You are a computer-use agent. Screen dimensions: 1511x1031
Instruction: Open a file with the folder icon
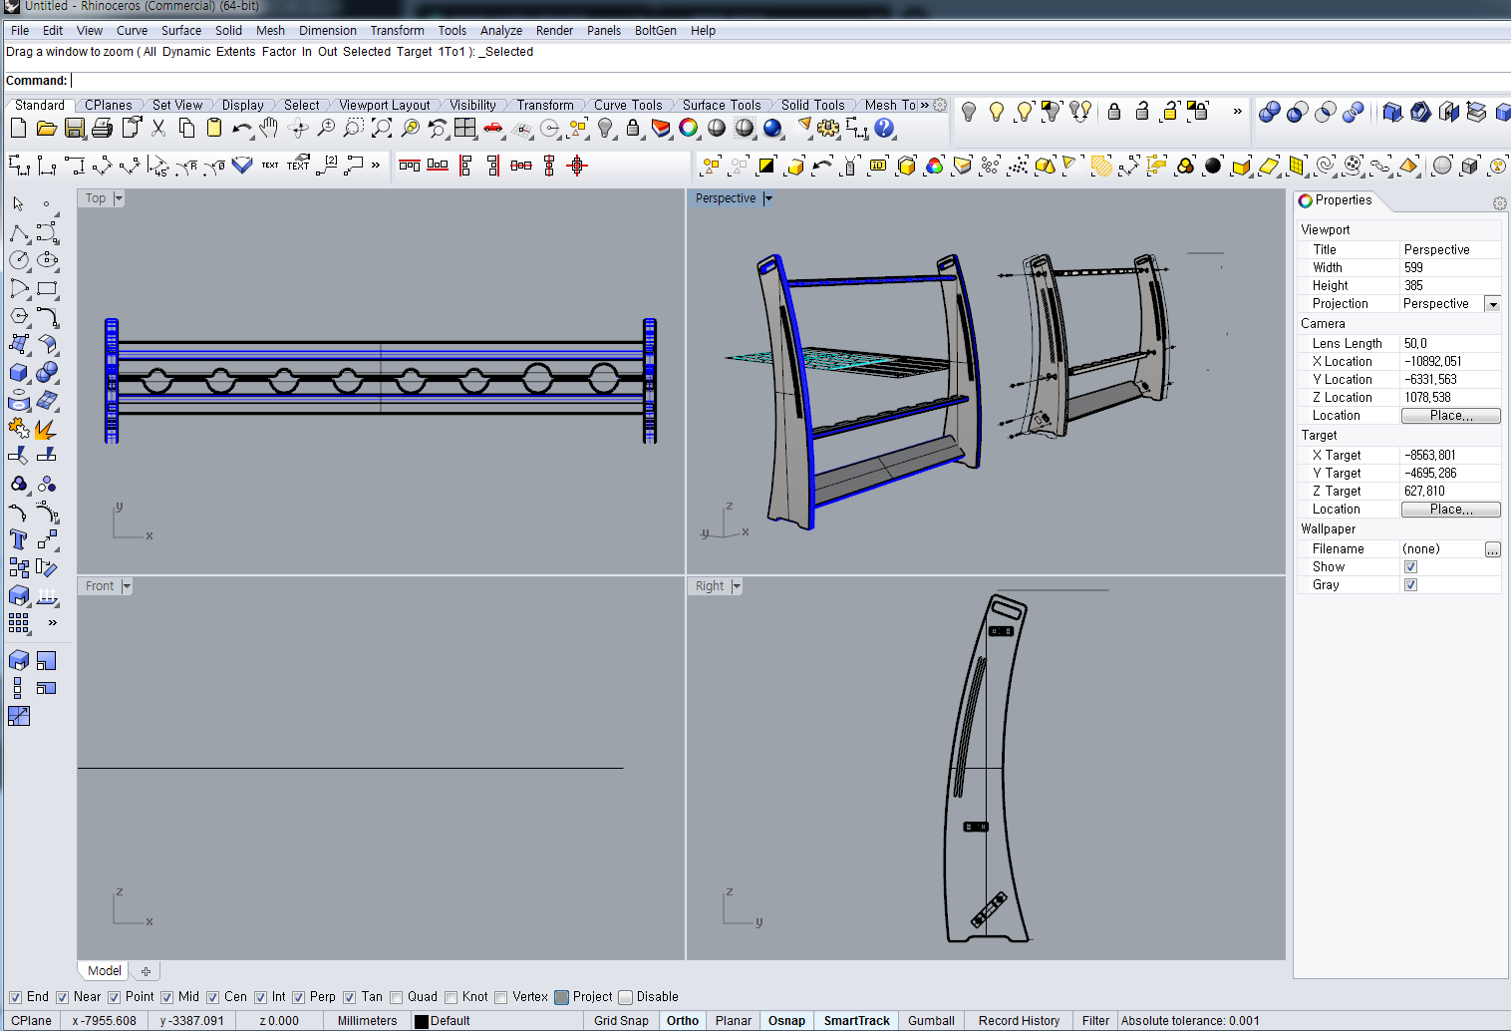coord(46,128)
